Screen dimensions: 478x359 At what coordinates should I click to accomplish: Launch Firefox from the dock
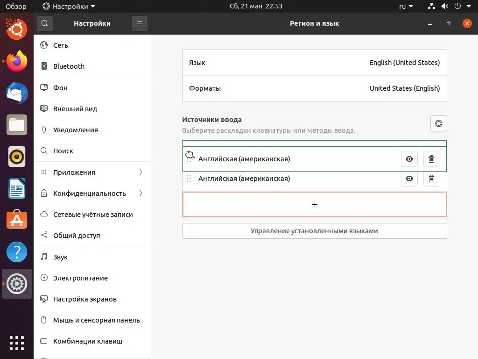pyautogui.click(x=17, y=61)
